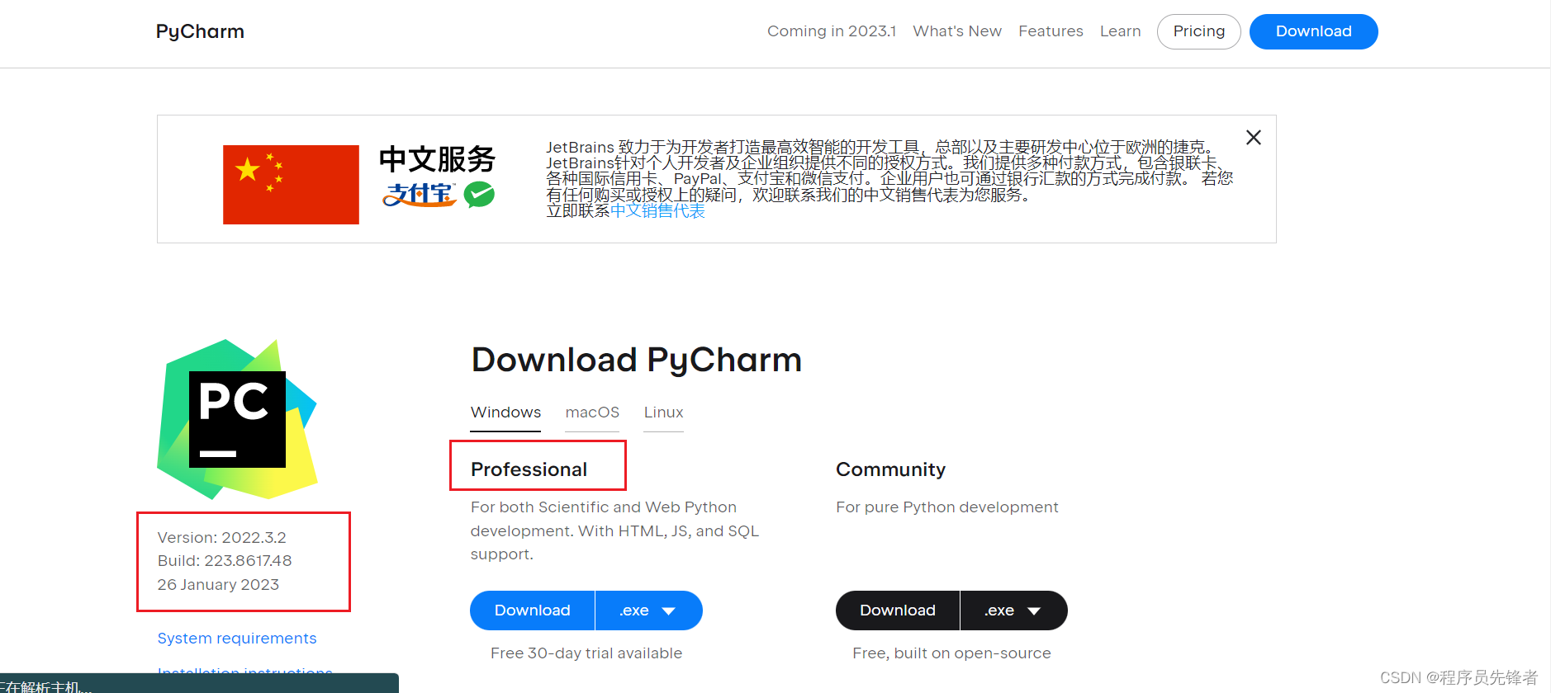Click For pure Python development text
Screen dimensions: 1551x693
click(x=947, y=507)
